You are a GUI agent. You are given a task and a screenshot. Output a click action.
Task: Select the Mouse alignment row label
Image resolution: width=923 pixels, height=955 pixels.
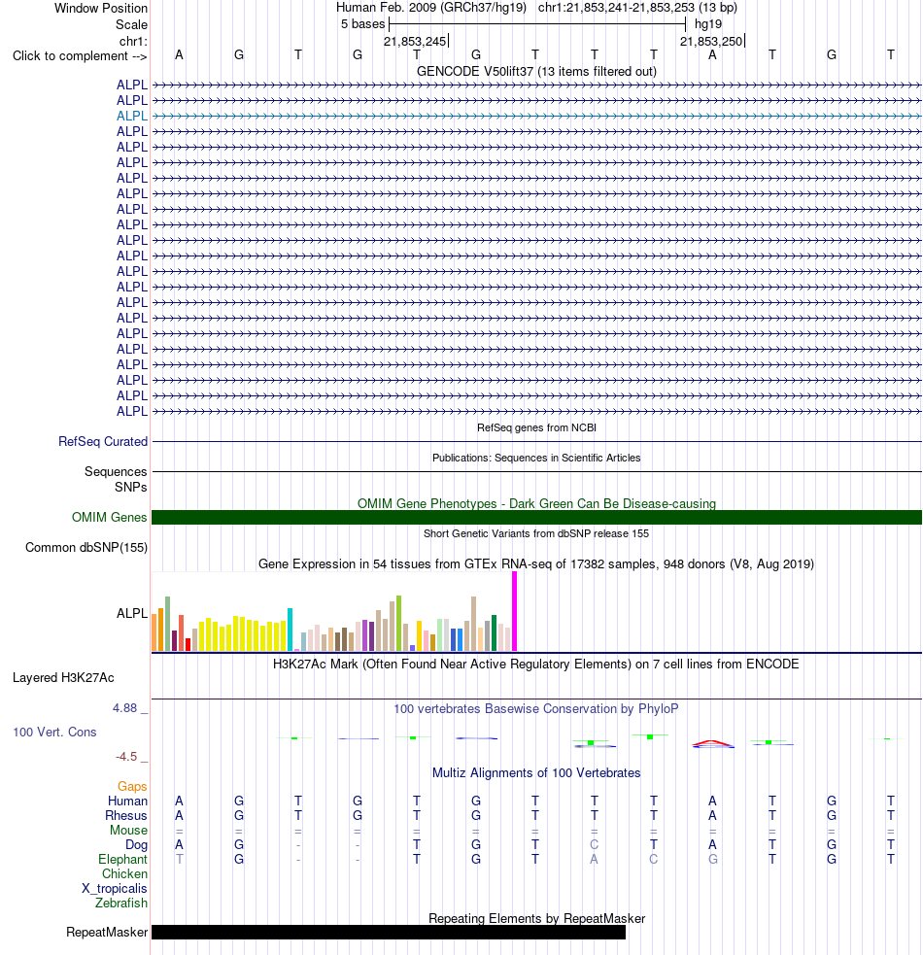coord(128,830)
